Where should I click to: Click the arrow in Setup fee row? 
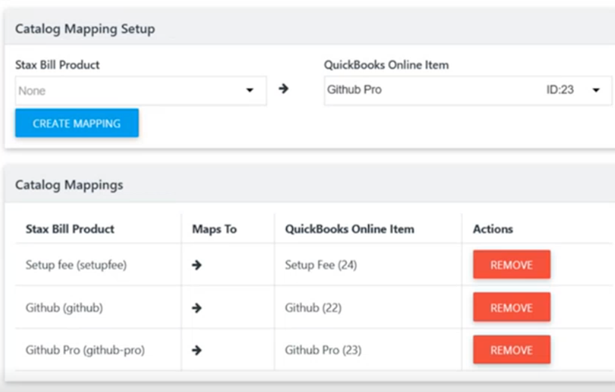point(197,265)
